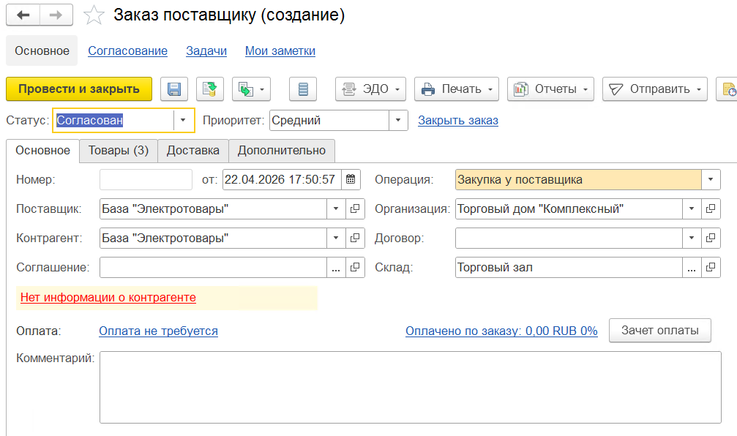This screenshot has width=737, height=436.
Task: Expand the Статус dropdown list
Action: click(x=183, y=120)
